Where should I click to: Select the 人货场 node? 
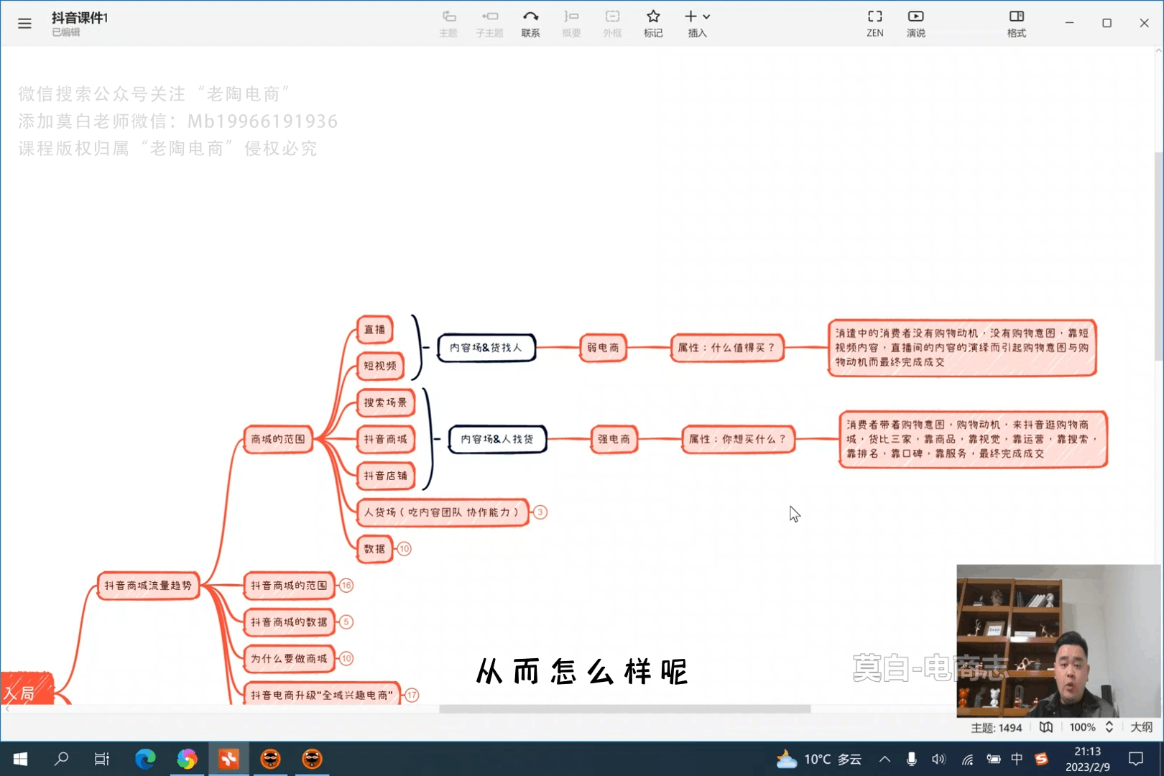pyautogui.click(x=443, y=512)
